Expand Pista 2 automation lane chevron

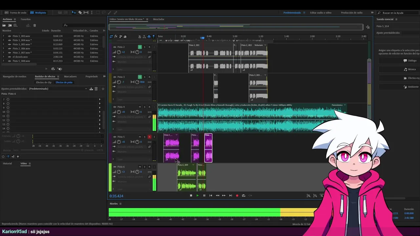[x=113, y=69]
